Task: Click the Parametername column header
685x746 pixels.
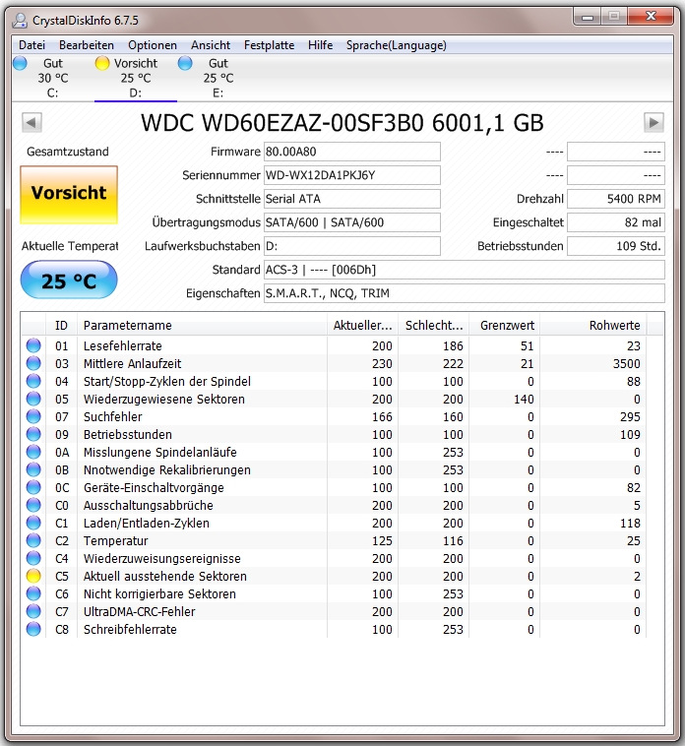Action: 202,326
